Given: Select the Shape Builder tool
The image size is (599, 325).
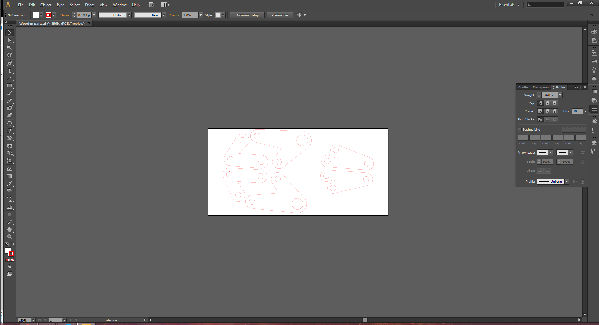Looking at the screenshot, I should coord(10,154).
